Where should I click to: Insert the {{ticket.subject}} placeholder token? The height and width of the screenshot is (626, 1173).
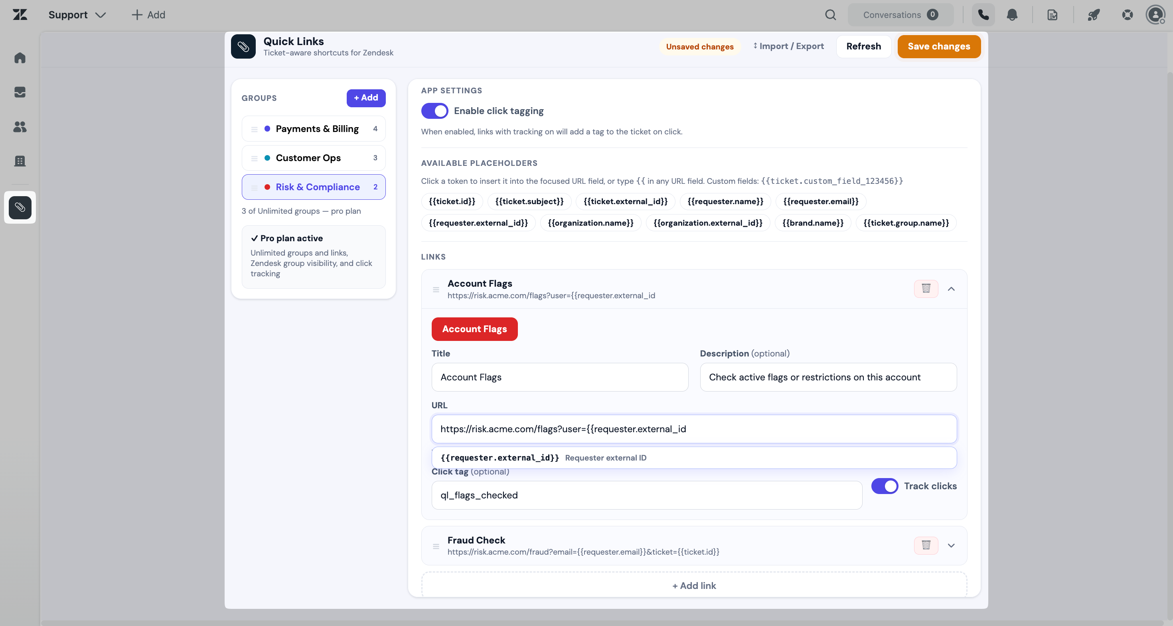tap(529, 201)
